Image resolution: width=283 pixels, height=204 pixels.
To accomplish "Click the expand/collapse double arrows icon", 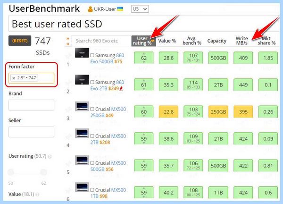I will click(x=68, y=41).
